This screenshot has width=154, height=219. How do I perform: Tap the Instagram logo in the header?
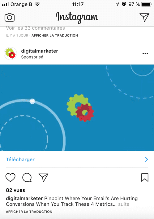point(77,18)
